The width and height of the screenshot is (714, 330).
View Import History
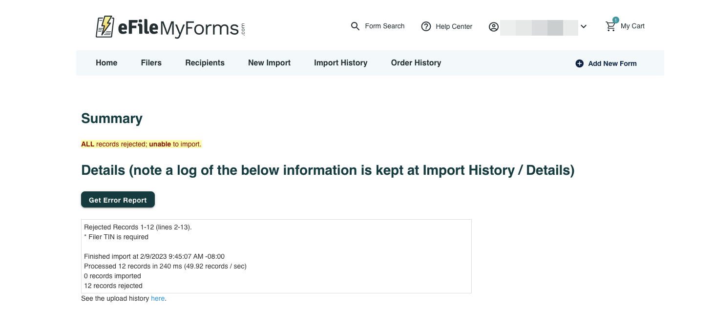[x=341, y=63]
